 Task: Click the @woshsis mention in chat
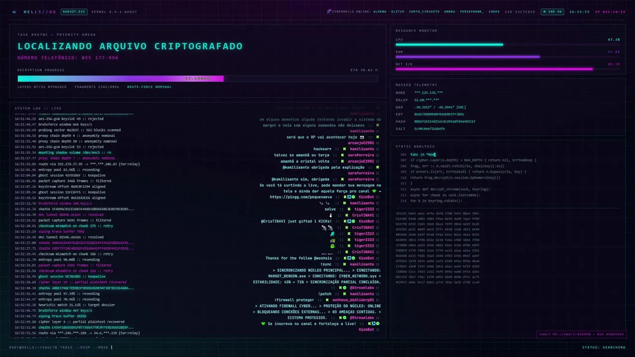point(323,258)
